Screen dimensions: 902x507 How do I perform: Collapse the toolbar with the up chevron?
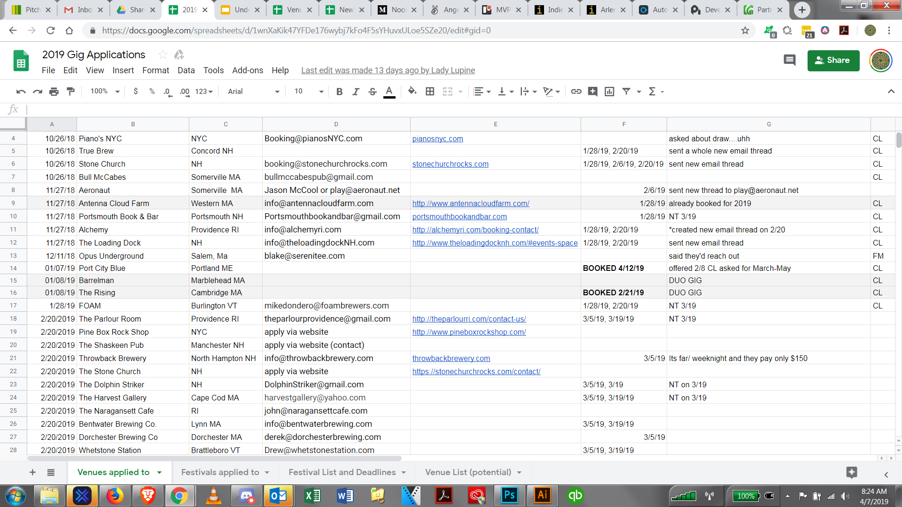click(x=891, y=92)
